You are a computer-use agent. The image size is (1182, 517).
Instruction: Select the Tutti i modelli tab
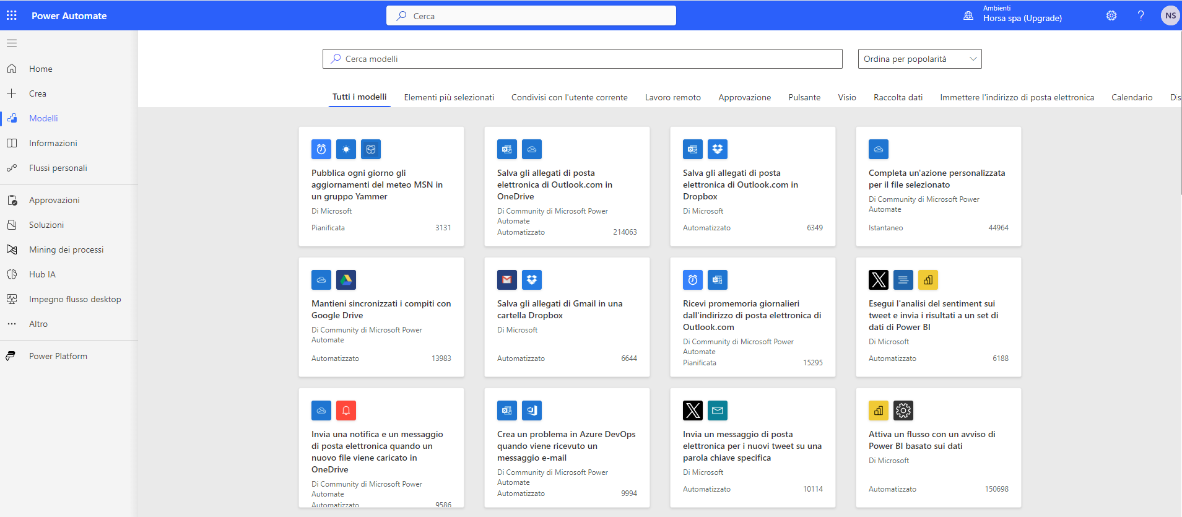[x=359, y=97]
